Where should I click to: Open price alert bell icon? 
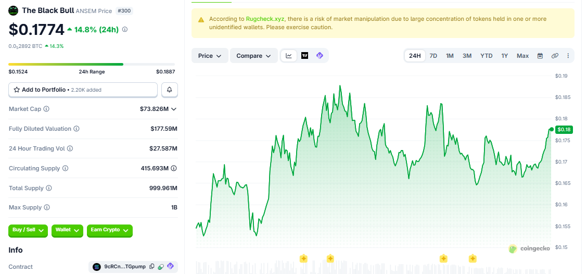point(170,90)
